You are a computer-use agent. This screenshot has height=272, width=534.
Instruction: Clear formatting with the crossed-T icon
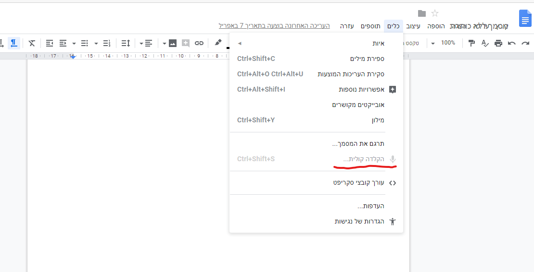pos(32,43)
